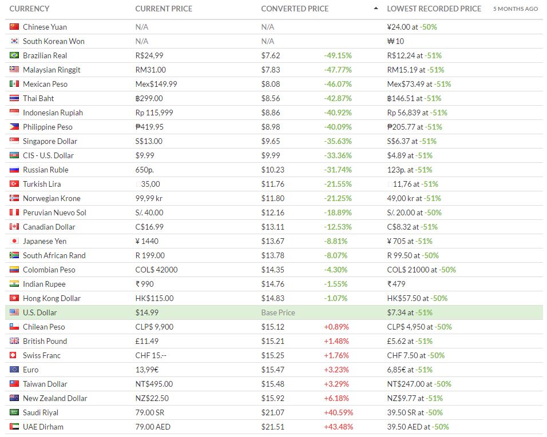Viewport: 547px width, 437px height.
Task: Click the Japanese Yen flag icon
Action: (14, 241)
